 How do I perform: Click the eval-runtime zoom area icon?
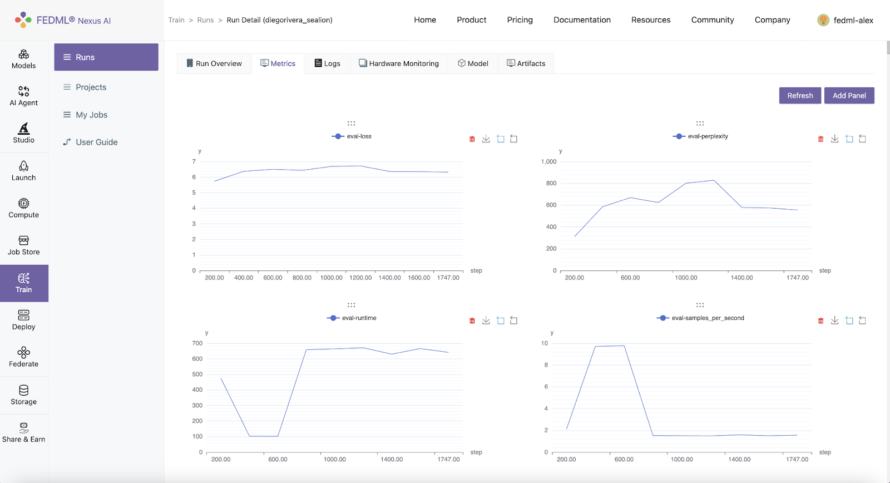(500, 321)
